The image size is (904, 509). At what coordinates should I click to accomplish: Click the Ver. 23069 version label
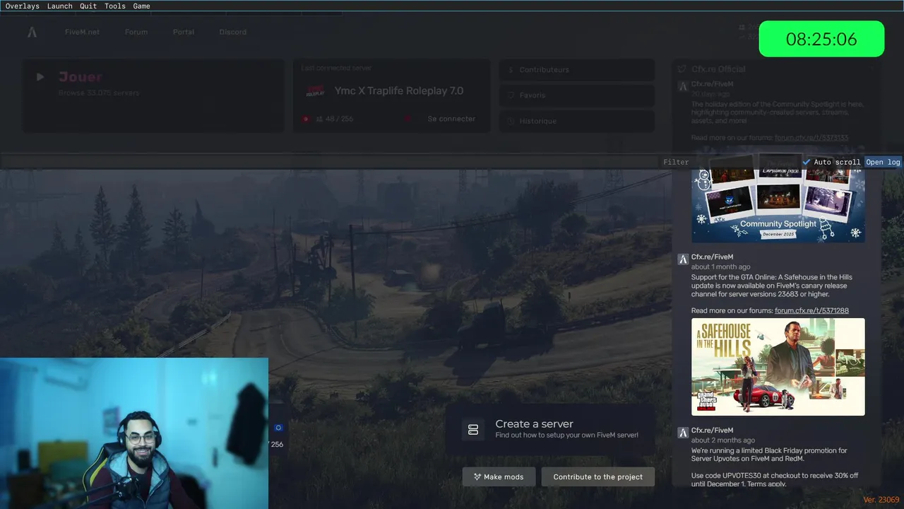coord(881,500)
